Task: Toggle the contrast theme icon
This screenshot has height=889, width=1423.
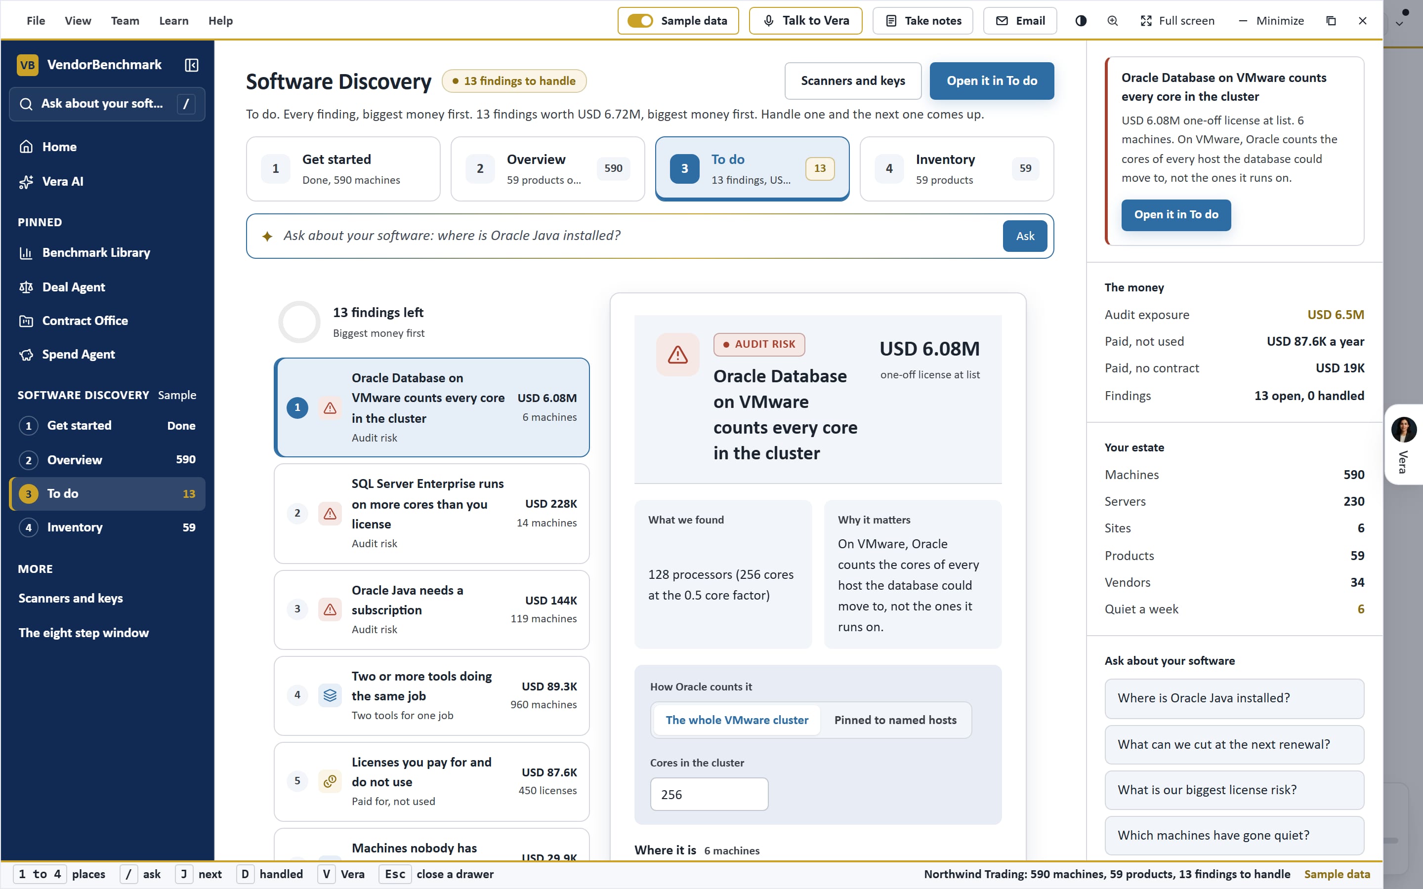Action: tap(1081, 21)
